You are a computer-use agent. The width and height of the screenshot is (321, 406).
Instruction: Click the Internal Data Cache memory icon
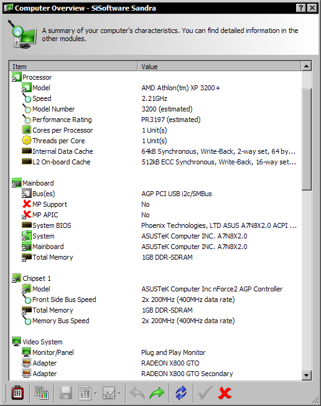pos(26,151)
